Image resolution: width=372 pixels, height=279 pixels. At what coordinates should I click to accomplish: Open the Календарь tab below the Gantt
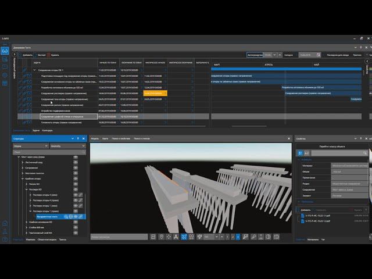click(47, 130)
